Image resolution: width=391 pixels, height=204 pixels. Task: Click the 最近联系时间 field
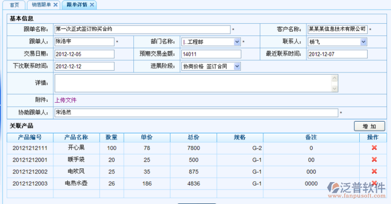(337, 54)
